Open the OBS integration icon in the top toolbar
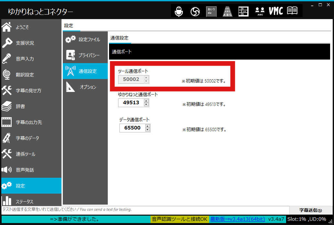334x225 pixels. point(195,12)
